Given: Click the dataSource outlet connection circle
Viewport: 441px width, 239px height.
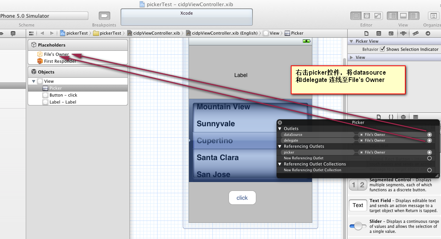Looking at the screenshot, I should tap(429, 135).
